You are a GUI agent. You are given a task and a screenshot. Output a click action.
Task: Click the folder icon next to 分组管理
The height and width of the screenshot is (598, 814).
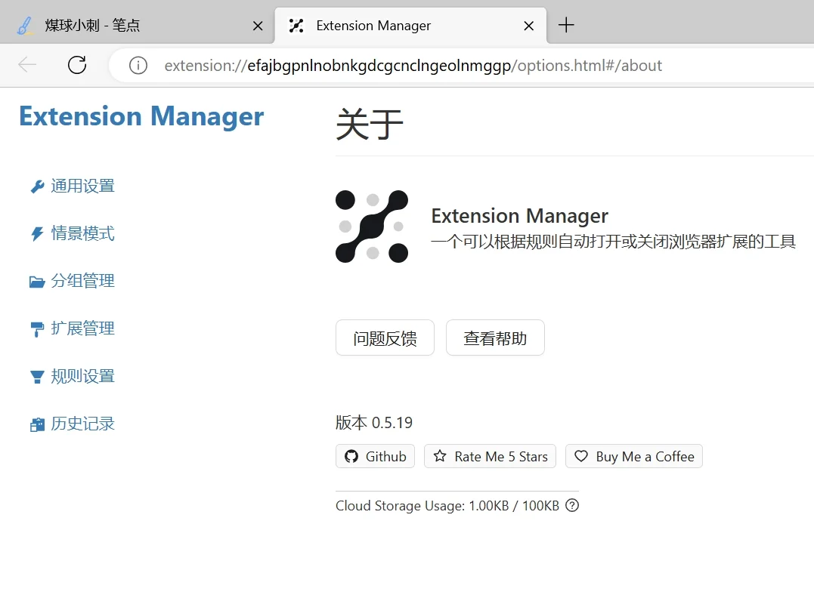[x=37, y=282]
